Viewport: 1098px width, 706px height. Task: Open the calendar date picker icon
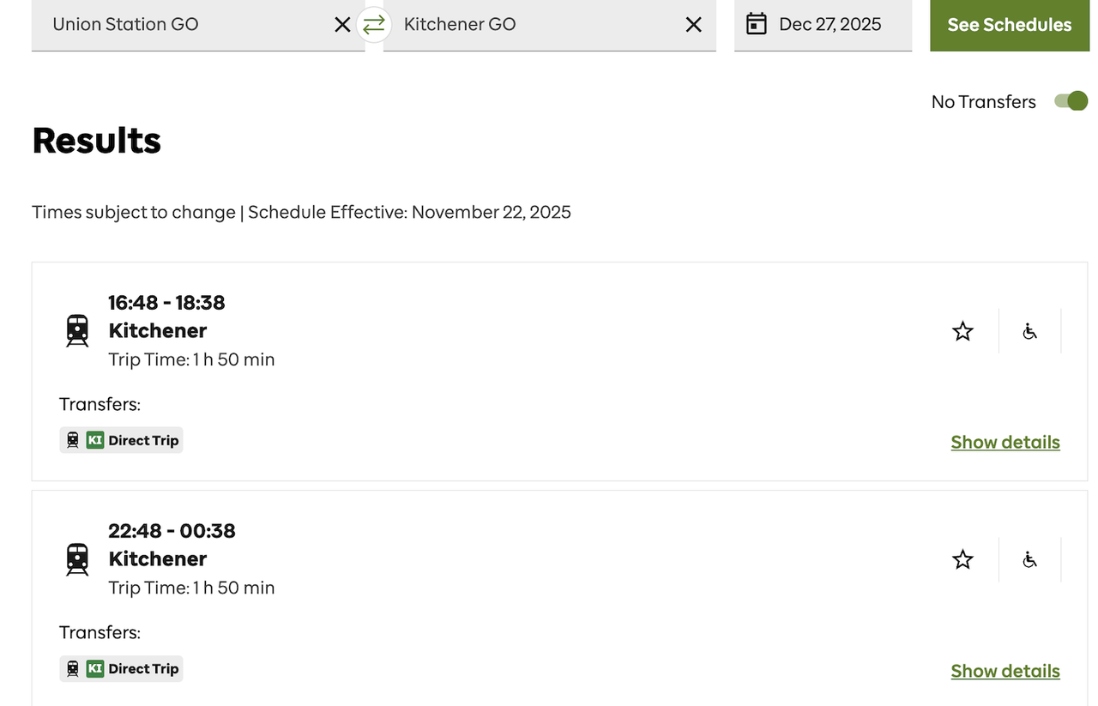(756, 24)
